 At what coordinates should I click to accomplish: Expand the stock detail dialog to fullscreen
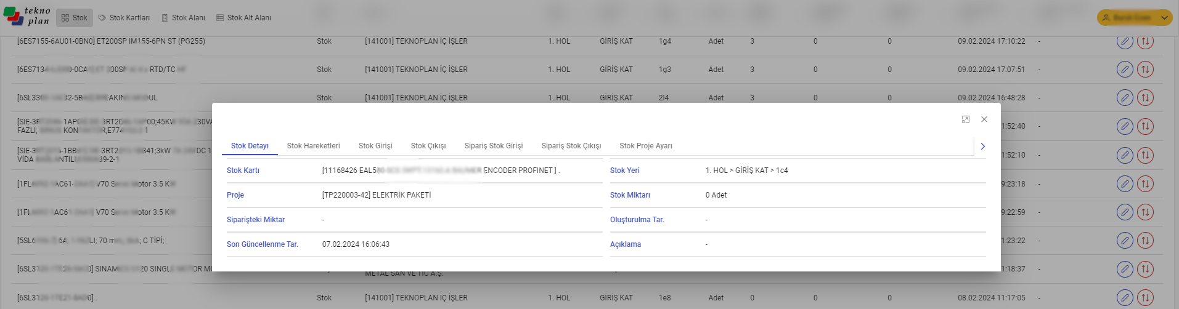pos(965,119)
